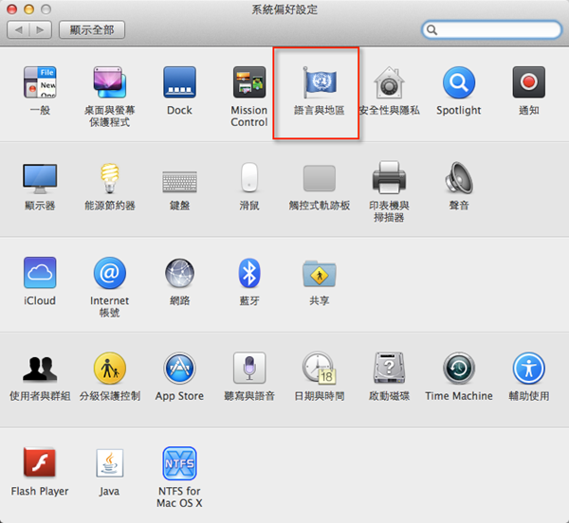Open App Store preferences icon

179,369
